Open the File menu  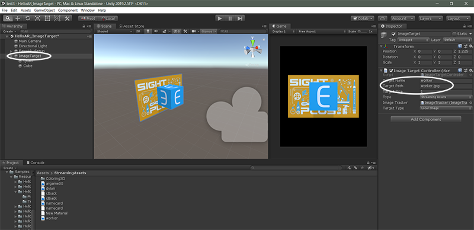coord(5,10)
